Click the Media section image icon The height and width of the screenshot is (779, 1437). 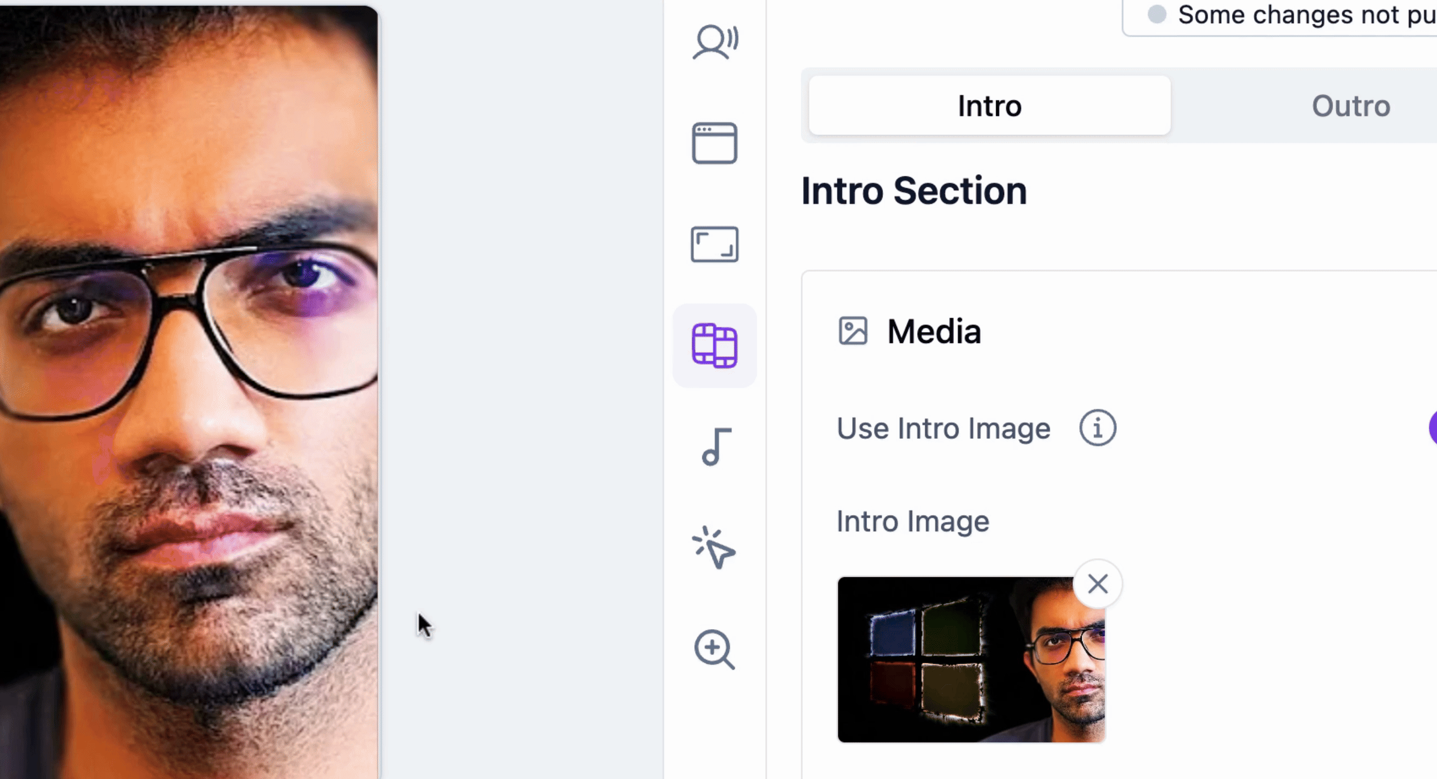(x=853, y=332)
